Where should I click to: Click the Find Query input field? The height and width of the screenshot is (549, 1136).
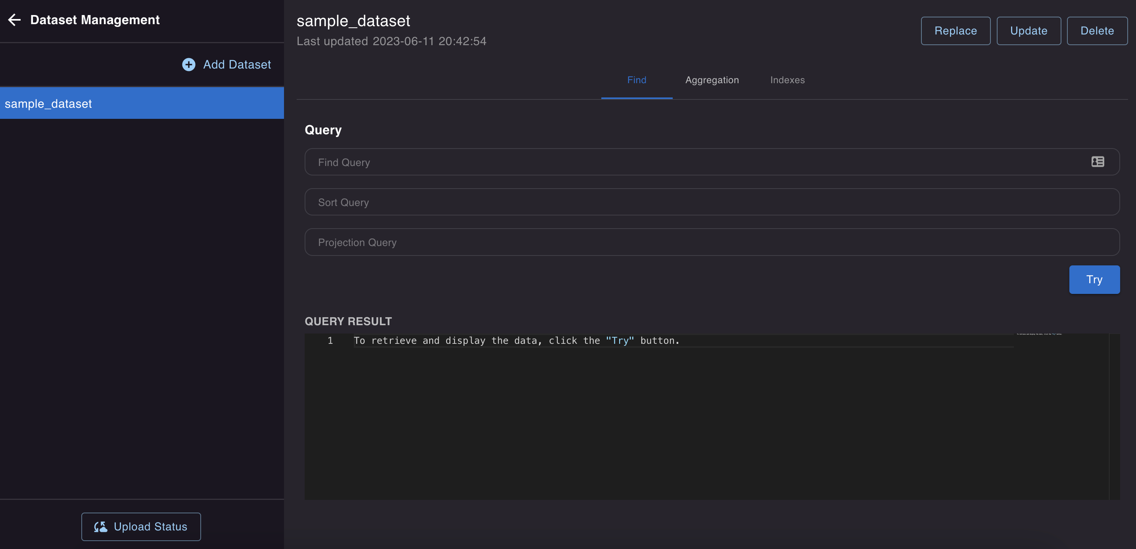[x=712, y=161]
